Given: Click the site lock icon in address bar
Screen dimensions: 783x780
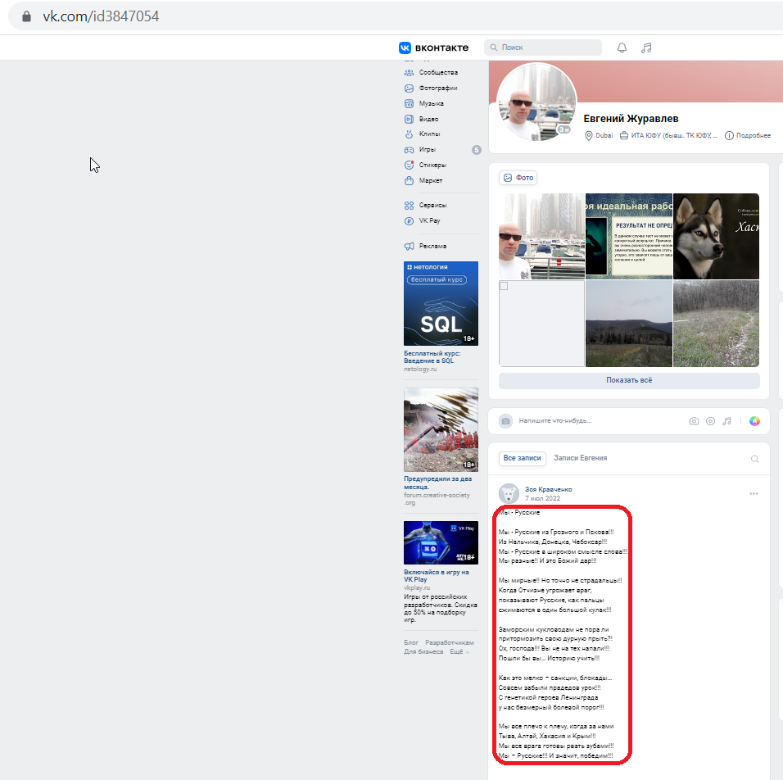Looking at the screenshot, I should point(26,16).
